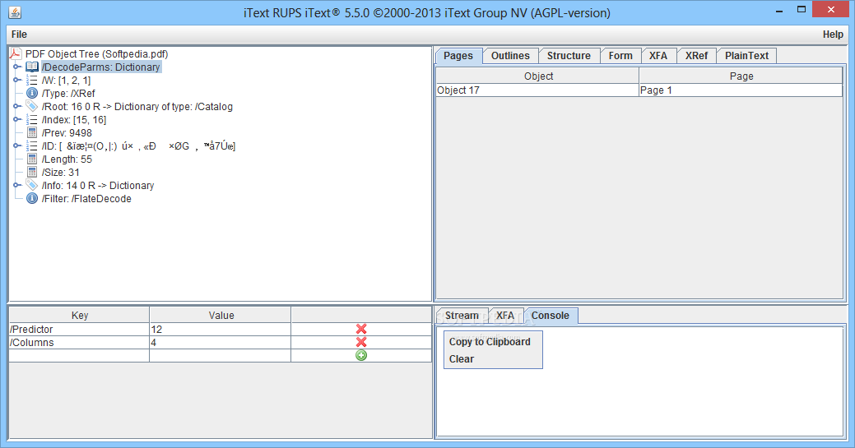The width and height of the screenshot is (855, 448).
Task: Click the info icon beside /Type: /XRef
Action: [32, 93]
